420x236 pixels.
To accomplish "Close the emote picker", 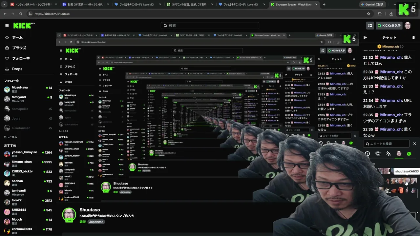I will (415, 144).
